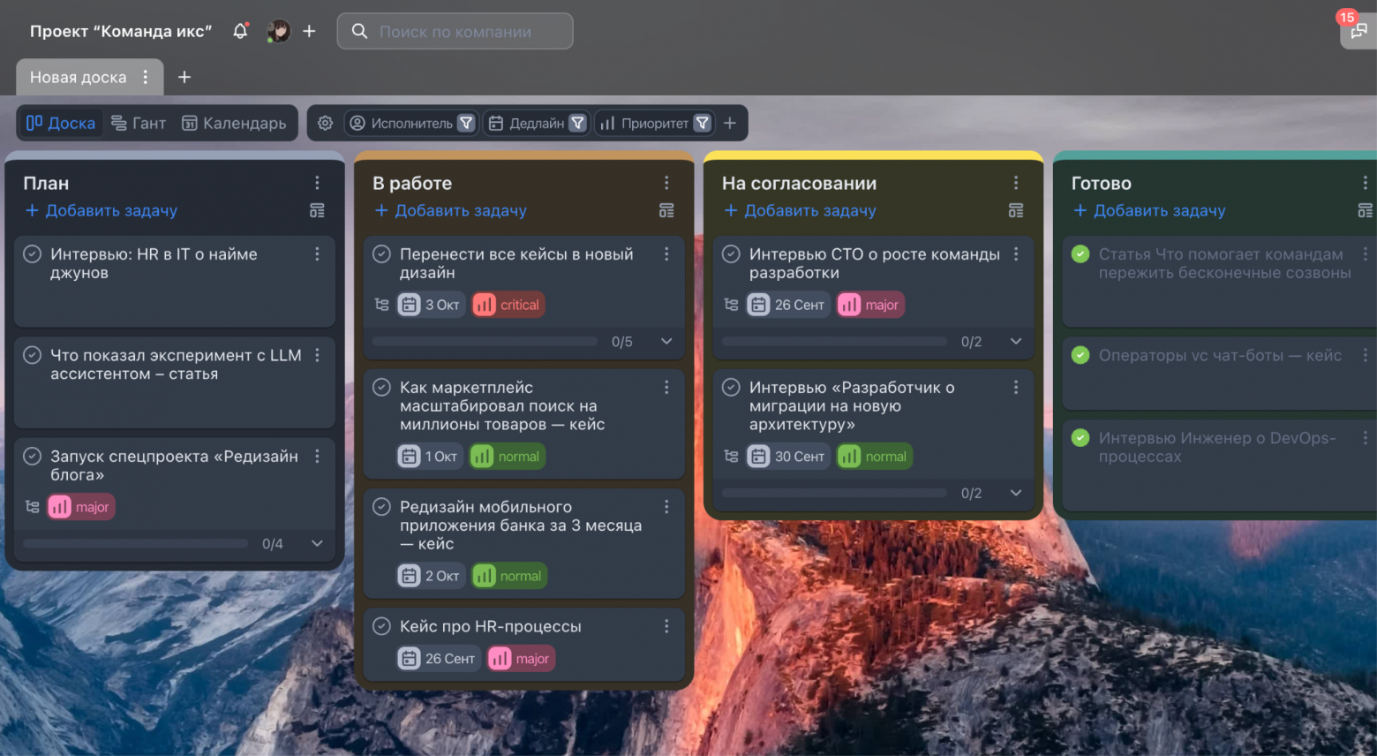Mark Интервью: HR в IT task complete
Screen dimensions: 1377x756
(33, 254)
